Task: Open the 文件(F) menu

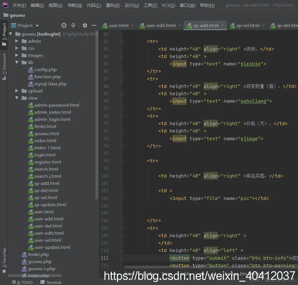Action: tap(19, 5)
